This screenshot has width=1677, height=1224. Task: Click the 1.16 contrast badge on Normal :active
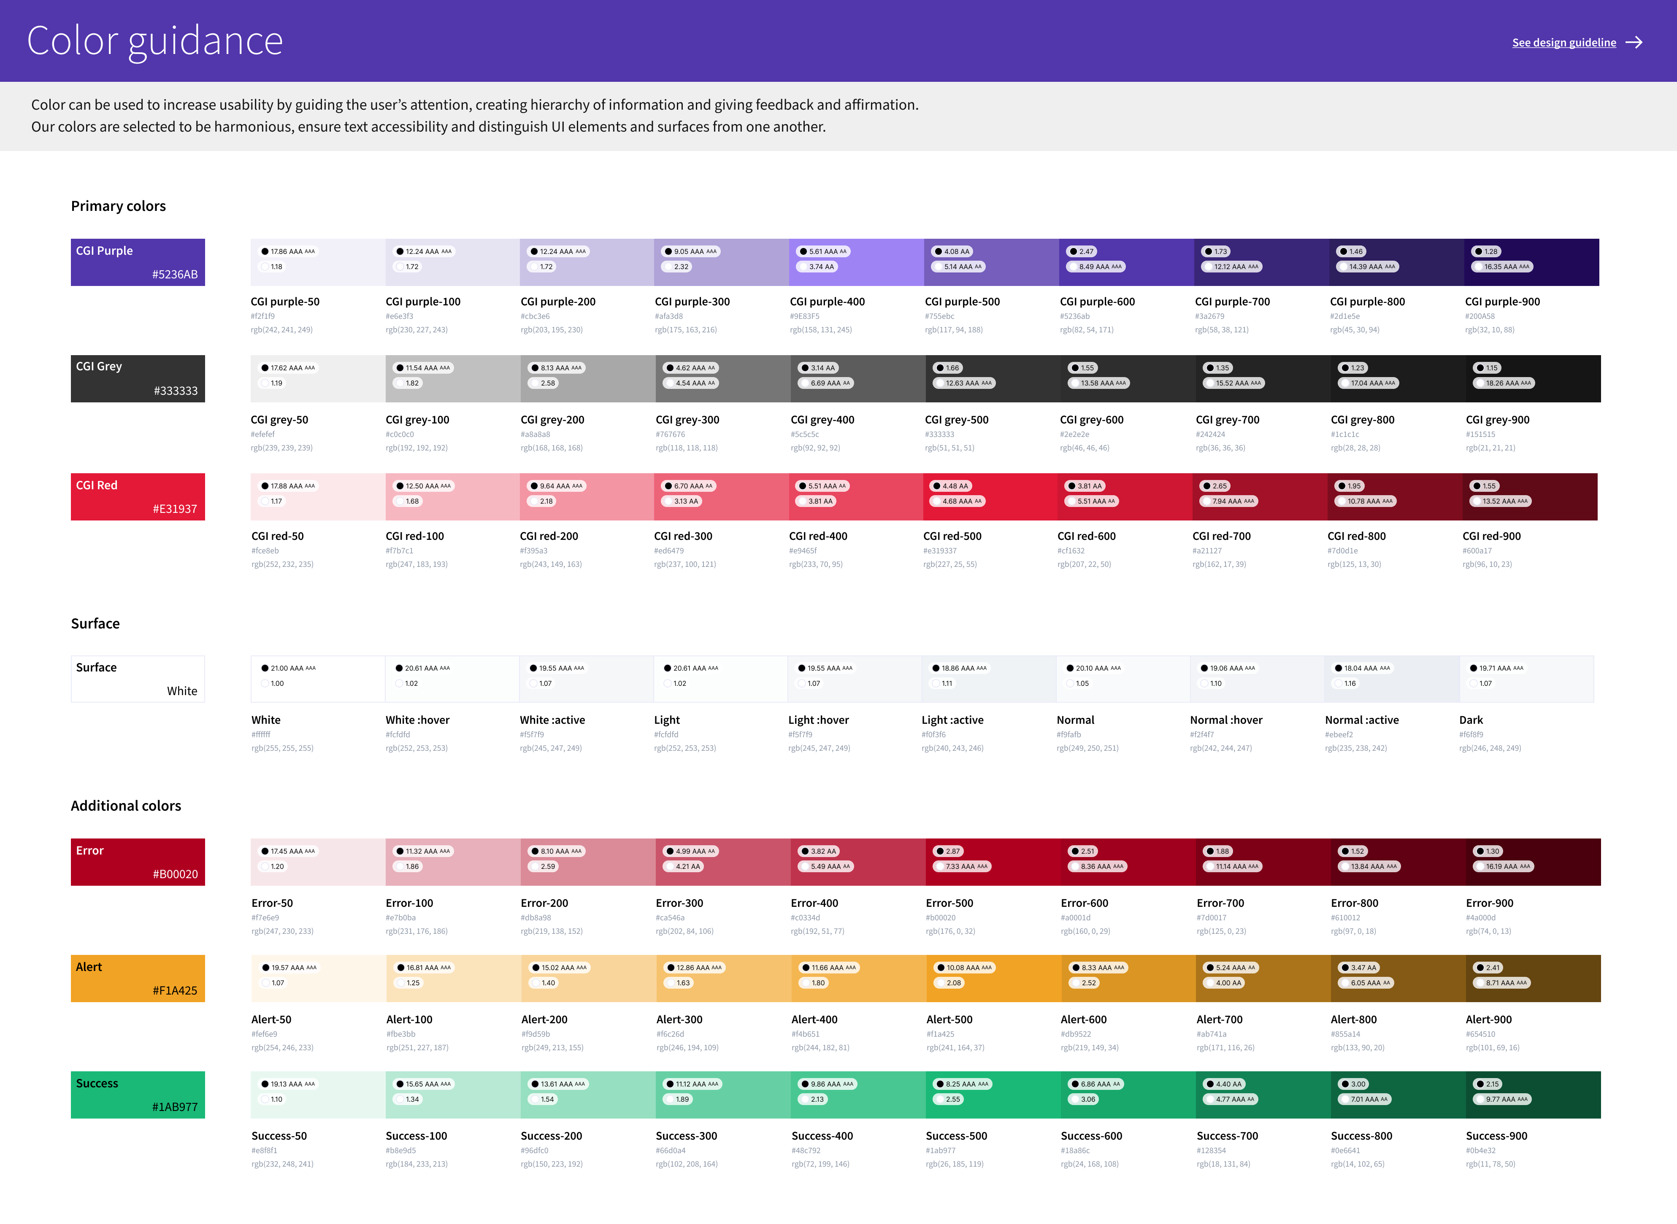tap(1345, 684)
